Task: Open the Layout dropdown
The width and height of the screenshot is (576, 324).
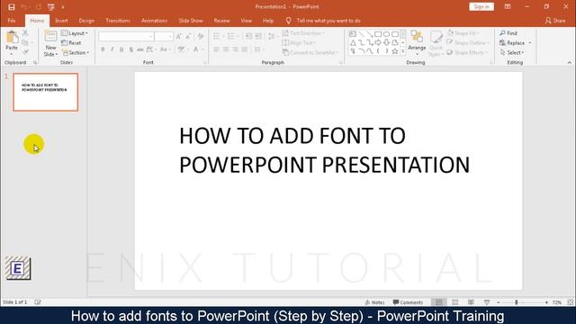Action: tap(75, 33)
